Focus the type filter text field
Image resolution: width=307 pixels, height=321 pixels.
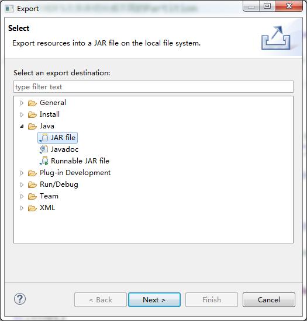click(x=153, y=87)
